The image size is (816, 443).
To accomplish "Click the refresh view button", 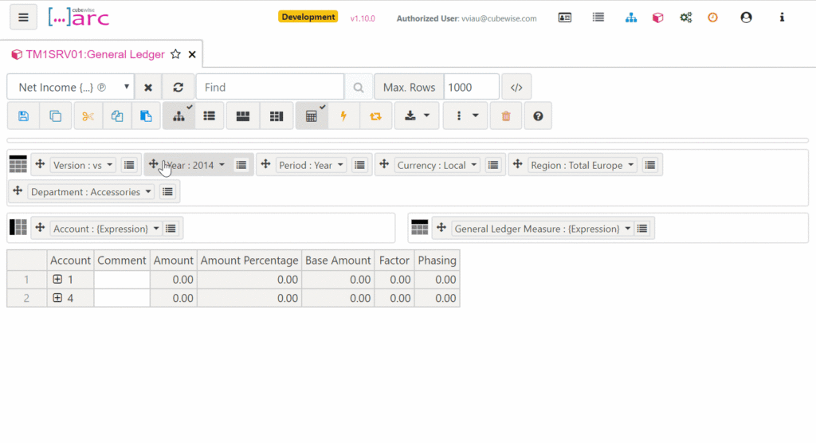I will 178,88.
